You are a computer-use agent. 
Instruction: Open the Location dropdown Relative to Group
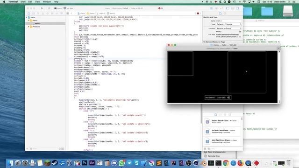(228, 28)
